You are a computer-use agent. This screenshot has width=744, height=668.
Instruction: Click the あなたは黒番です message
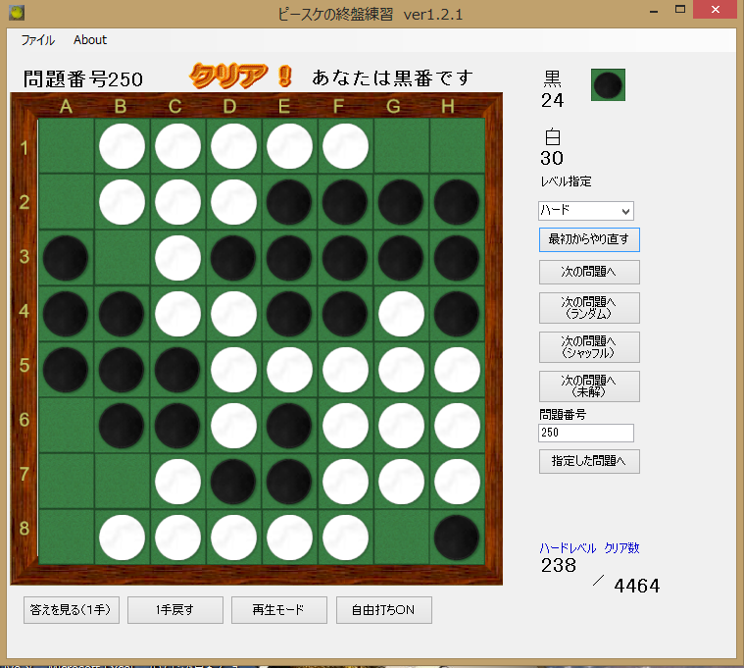392,77
